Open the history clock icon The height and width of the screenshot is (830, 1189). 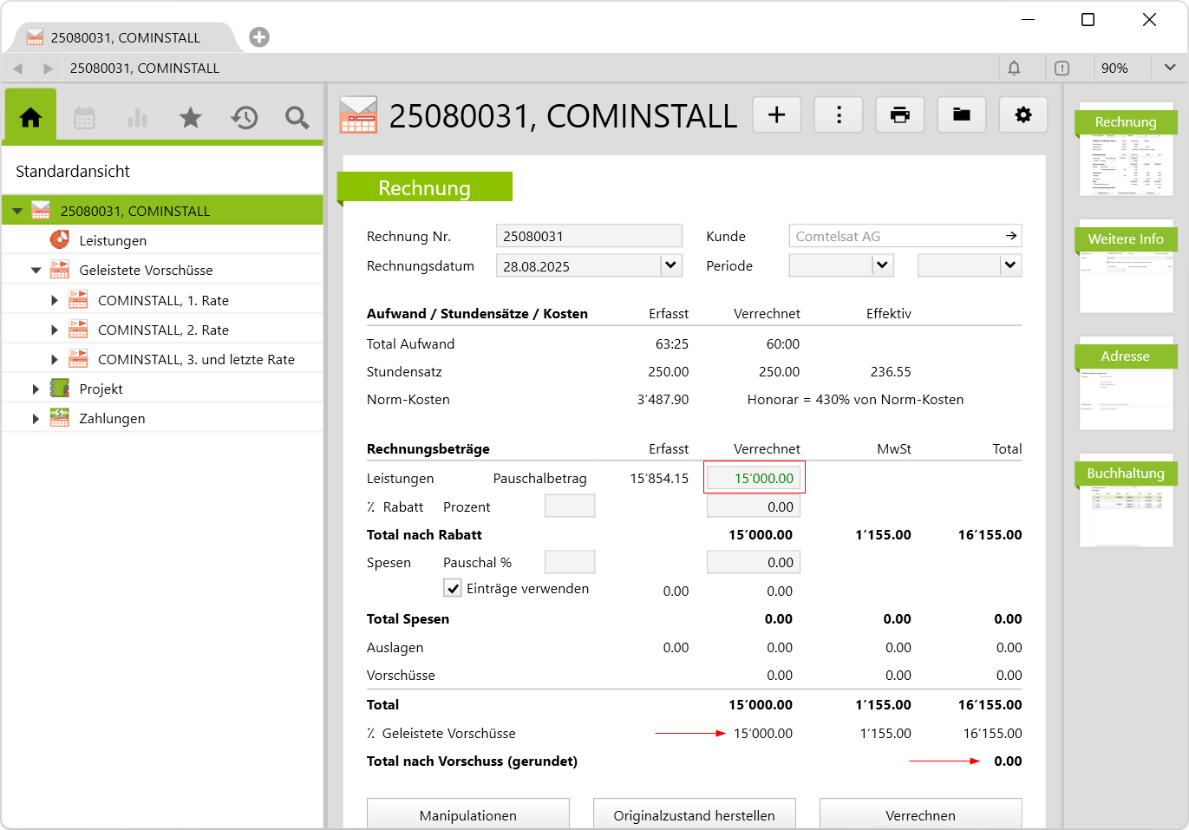coord(245,118)
